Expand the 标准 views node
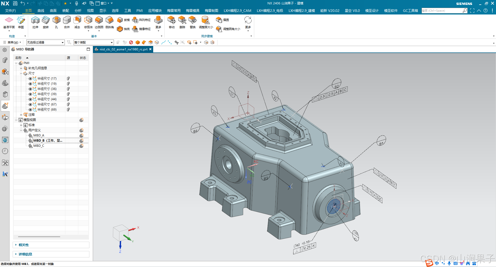This screenshot has width=496, height=267. (21, 125)
